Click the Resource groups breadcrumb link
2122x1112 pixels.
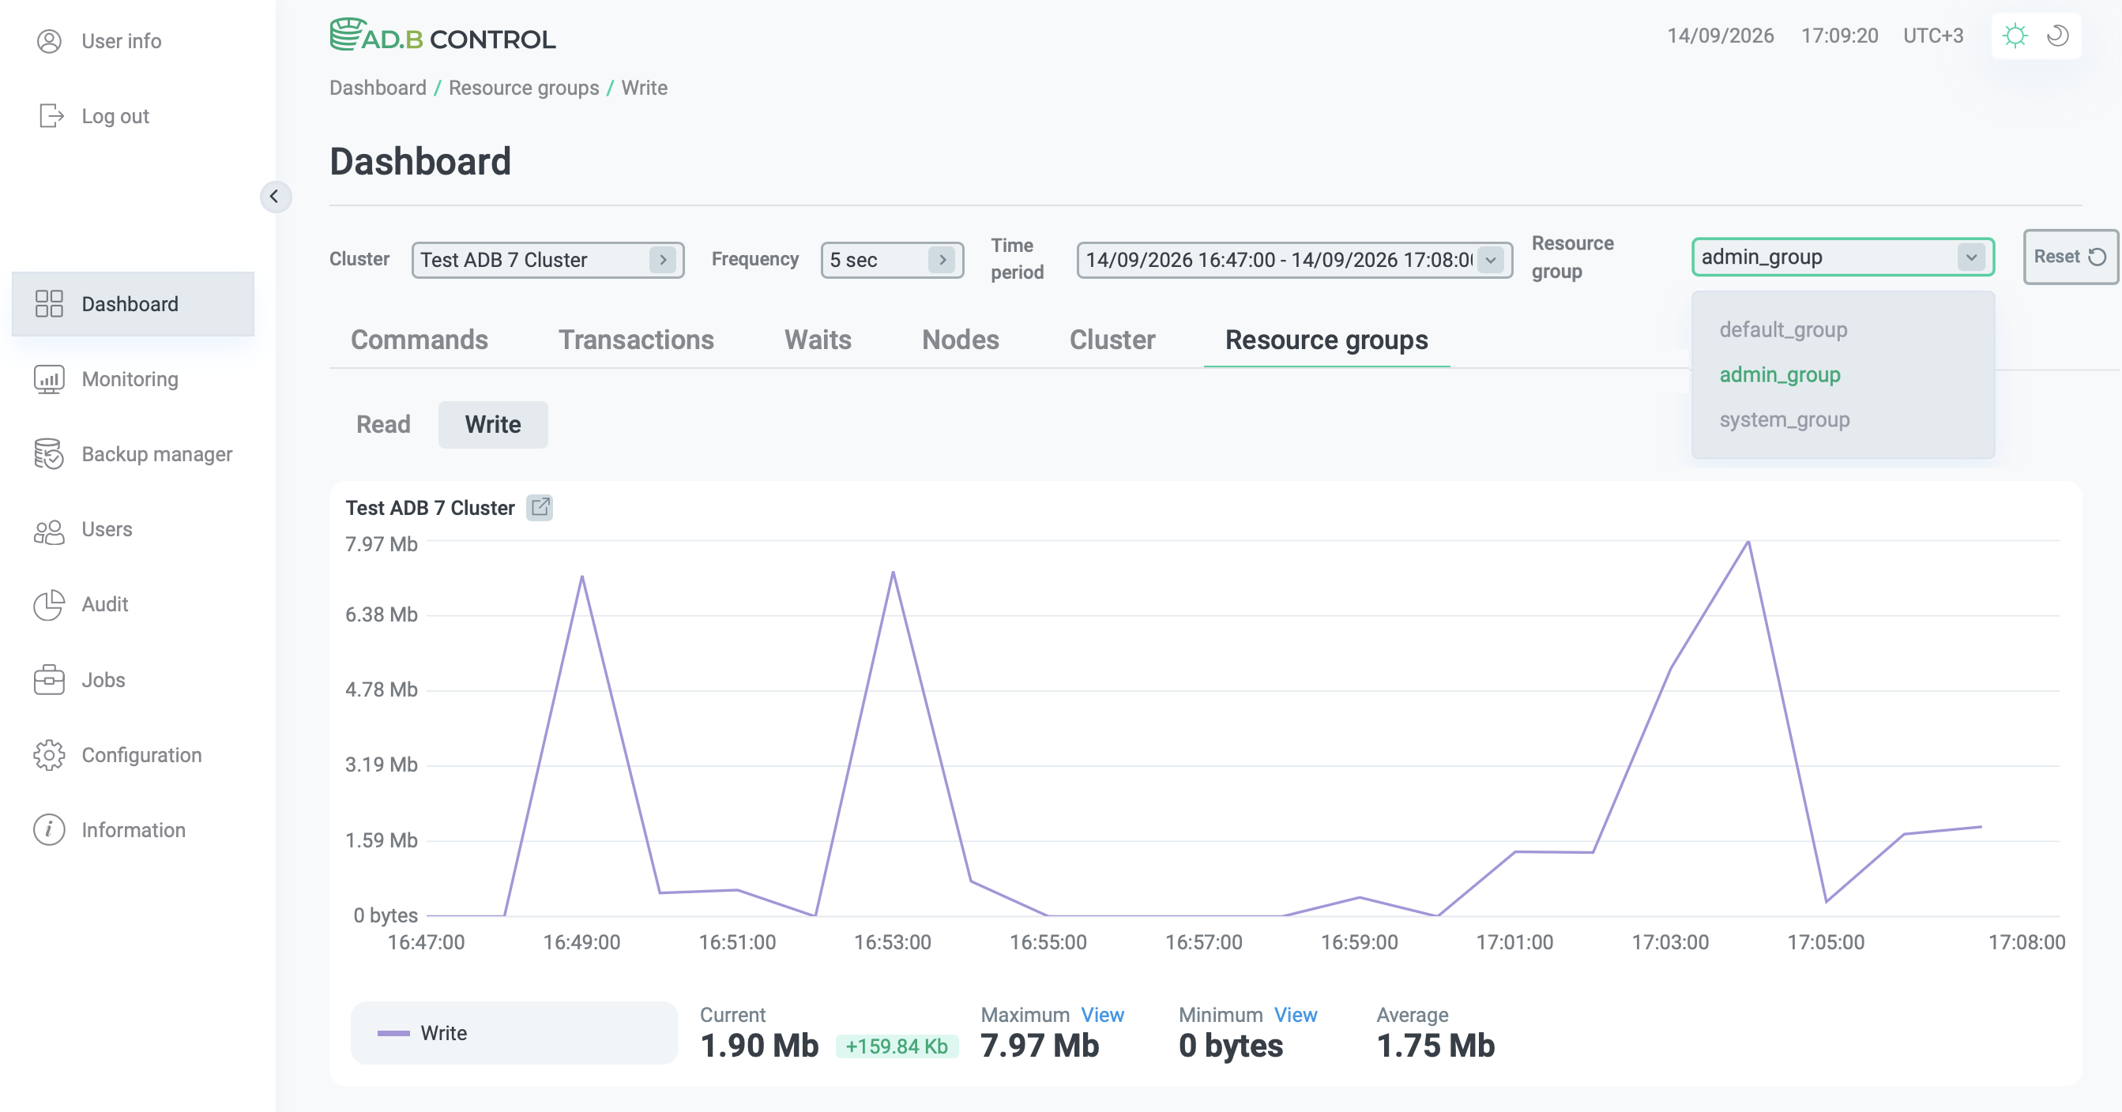point(524,88)
